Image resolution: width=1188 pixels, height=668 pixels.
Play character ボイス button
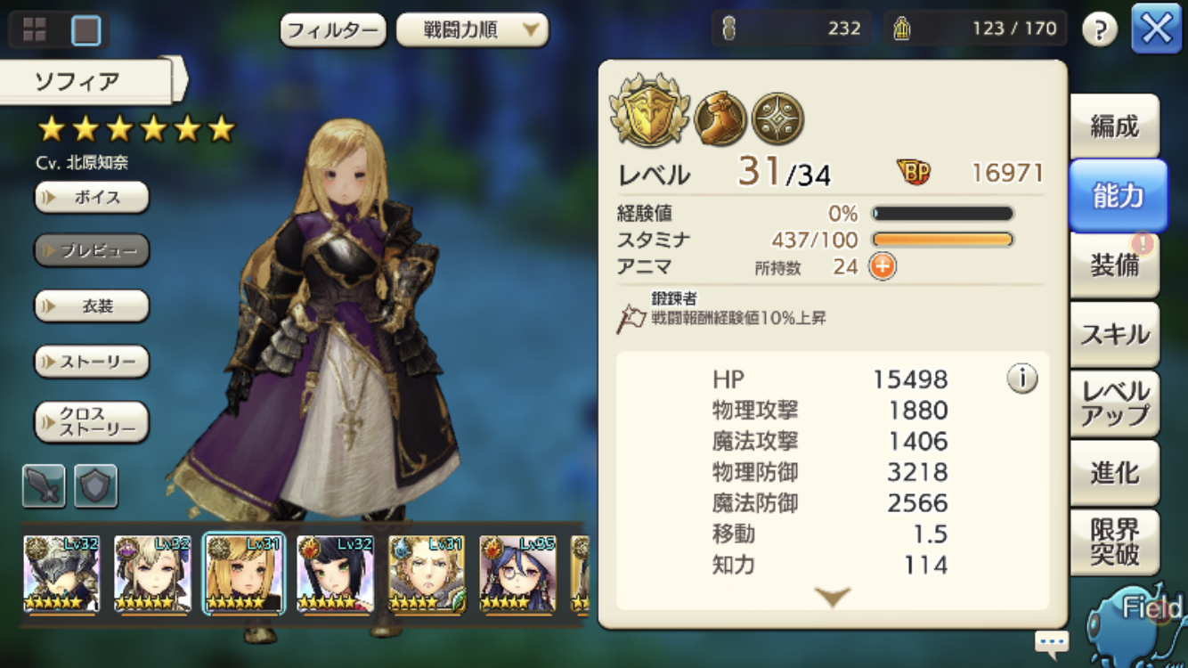pos(92,197)
